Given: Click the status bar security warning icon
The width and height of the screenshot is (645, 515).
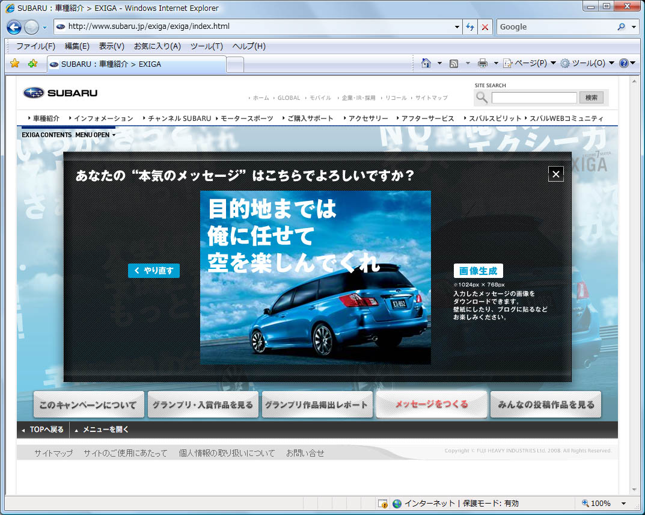Looking at the screenshot, I should coord(382,504).
